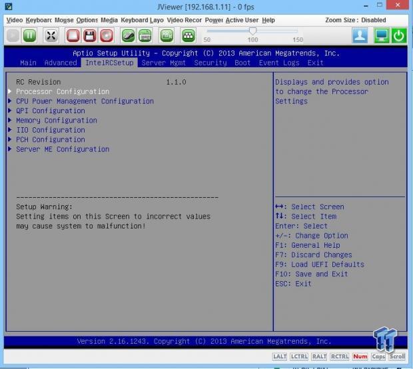
Task: Open the Media menu
Action: (x=109, y=20)
